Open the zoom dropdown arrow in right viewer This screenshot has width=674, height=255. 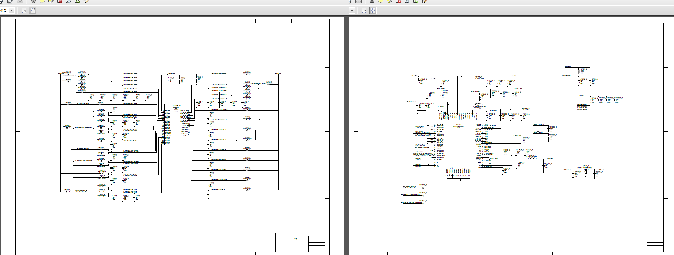352,11
